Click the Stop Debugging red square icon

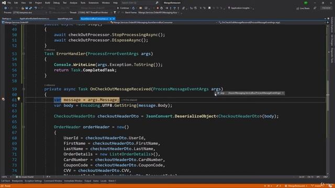158,8
